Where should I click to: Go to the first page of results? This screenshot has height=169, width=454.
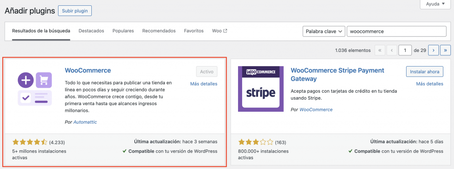click(x=380, y=50)
